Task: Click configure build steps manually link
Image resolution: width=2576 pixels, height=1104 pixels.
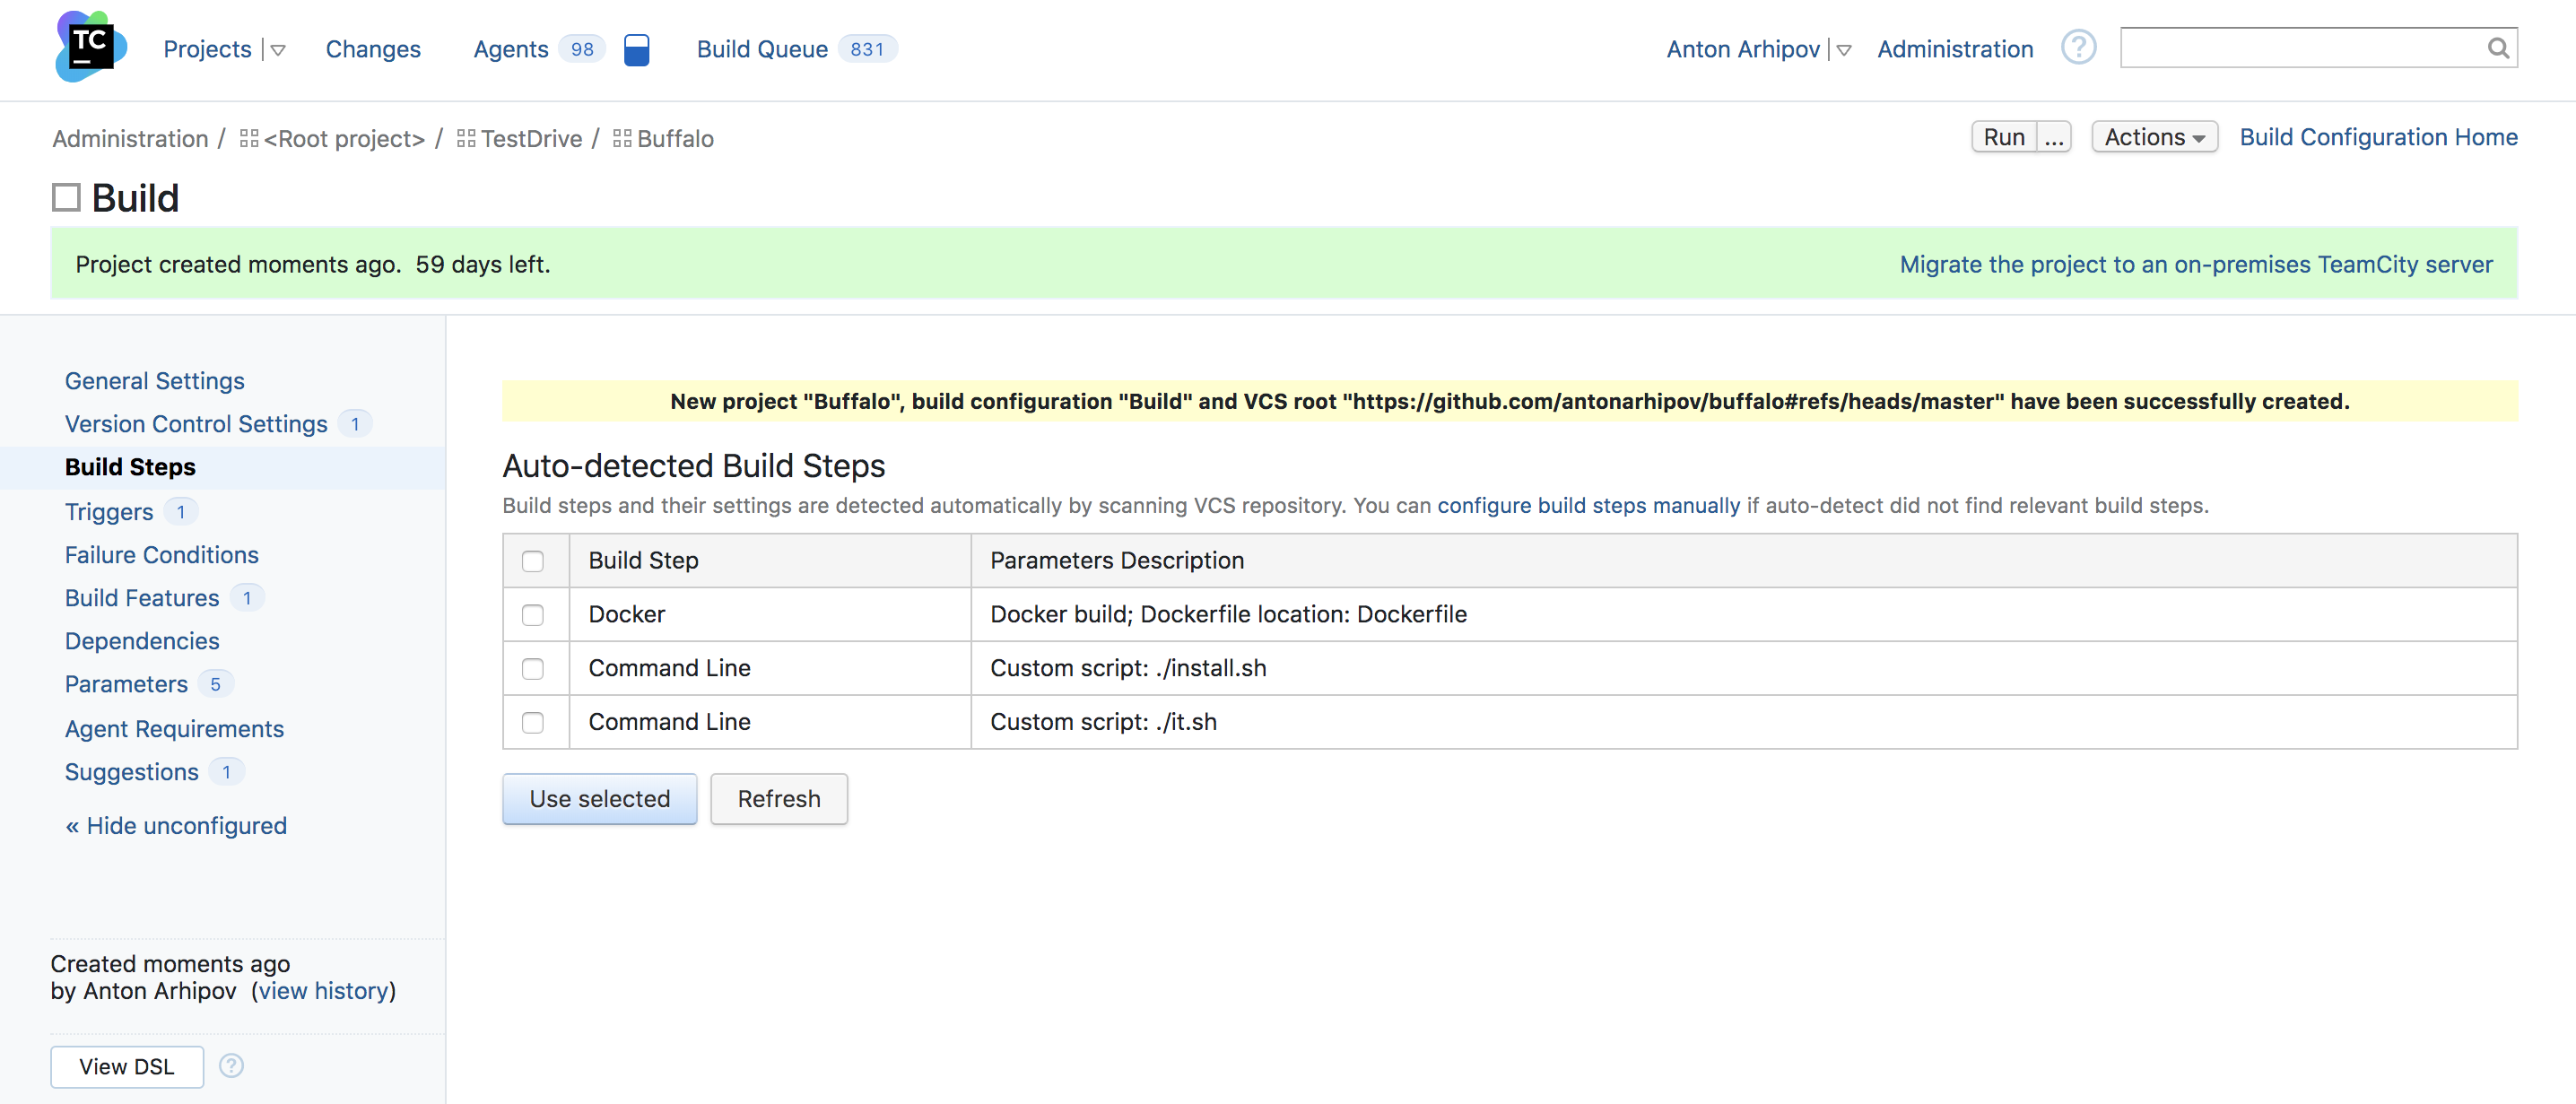Action: (x=1588, y=505)
